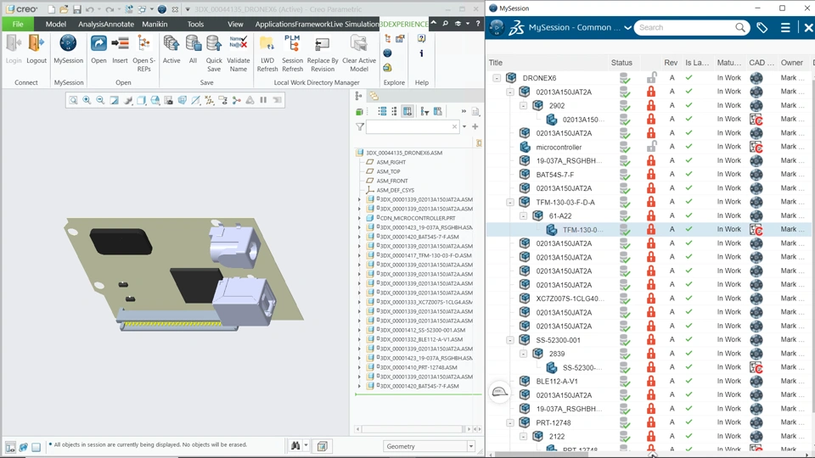Collapse the 2902 node
Screen dimensions: 815x458
click(x=524, y=105)
